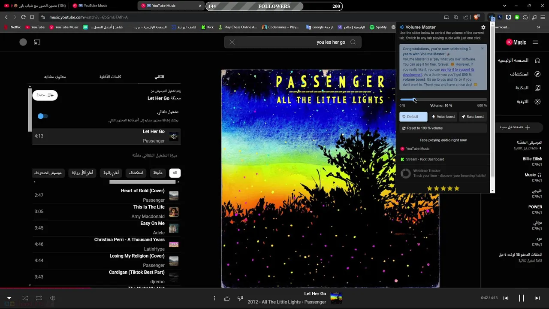This screenshot has height=309, width=549.
Task: Toggle shuffle in the player bar
Action: [25, 298]
